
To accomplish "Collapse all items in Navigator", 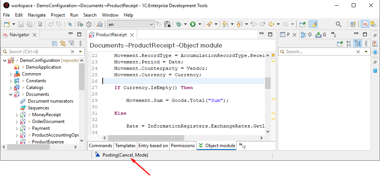I will pyautogui.click(x=55, y=43).
